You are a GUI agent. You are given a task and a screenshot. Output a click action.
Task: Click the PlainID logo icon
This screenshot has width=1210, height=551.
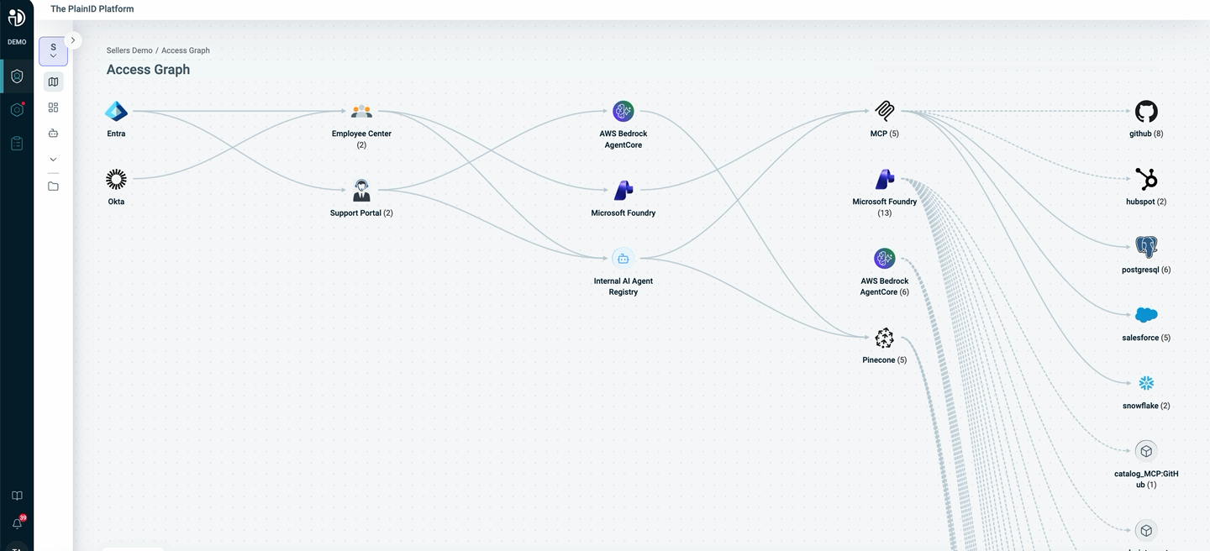pos(17,17)
